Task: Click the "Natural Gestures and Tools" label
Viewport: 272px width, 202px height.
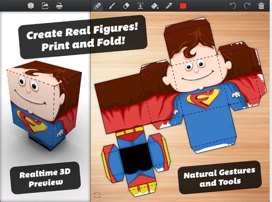Action: 219,177
